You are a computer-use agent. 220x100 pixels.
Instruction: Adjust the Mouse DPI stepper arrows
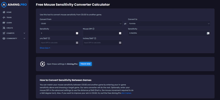coord(120,33)
